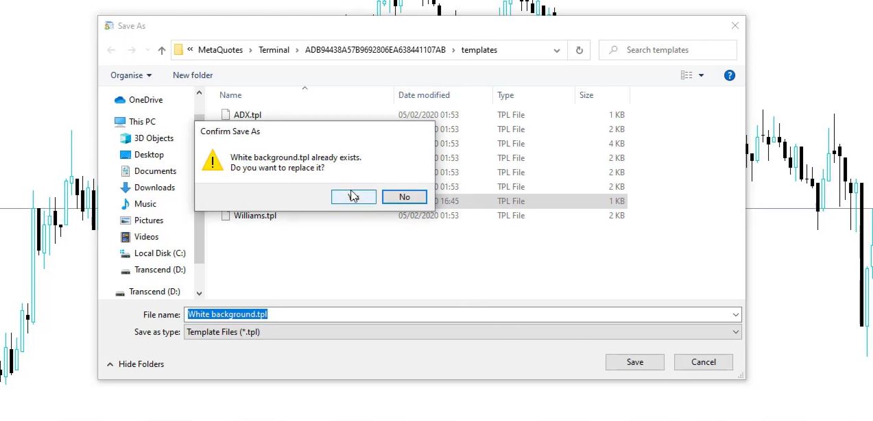The width and height of the screenshot is (873, 421).
Task: Select the Williams.tpl file
Action: tap(254, 216)
